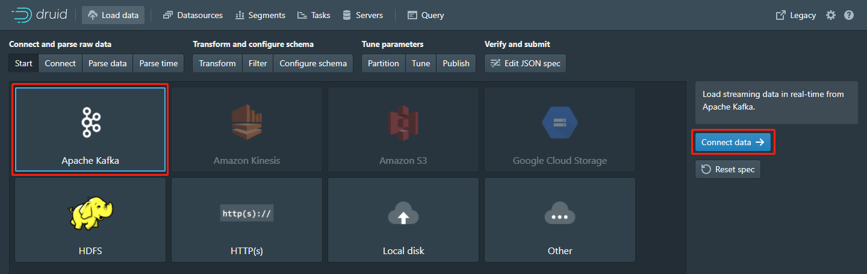The height and width of the screenshot is (274, 867).
Task: Choose the HDFS elephant tile
Action: (90, 220)
